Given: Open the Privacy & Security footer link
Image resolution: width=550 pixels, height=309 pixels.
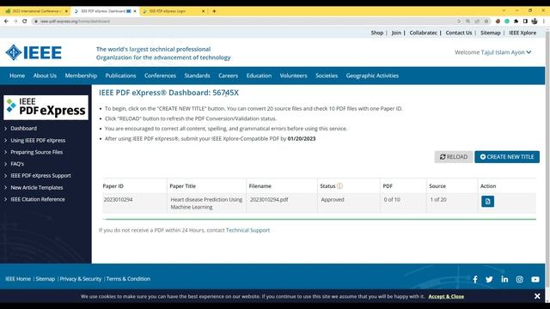Looking at the screenshot, I should pyautogui.click(x=80, y=279).
